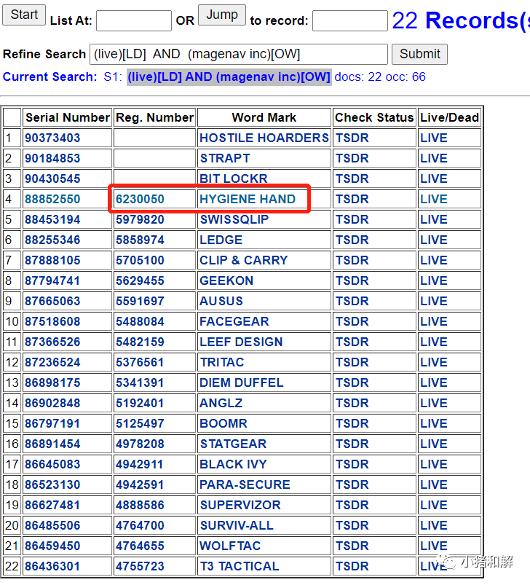Open the TRITAC word mark link
This screenshot has height=585, width=530.
tap(222, 362)
